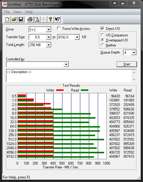Click the Description scrollbar up arrow
143x182 pixels.
tap(134, 72)
